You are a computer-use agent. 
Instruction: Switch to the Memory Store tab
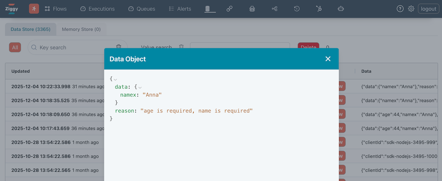(81, 30)
